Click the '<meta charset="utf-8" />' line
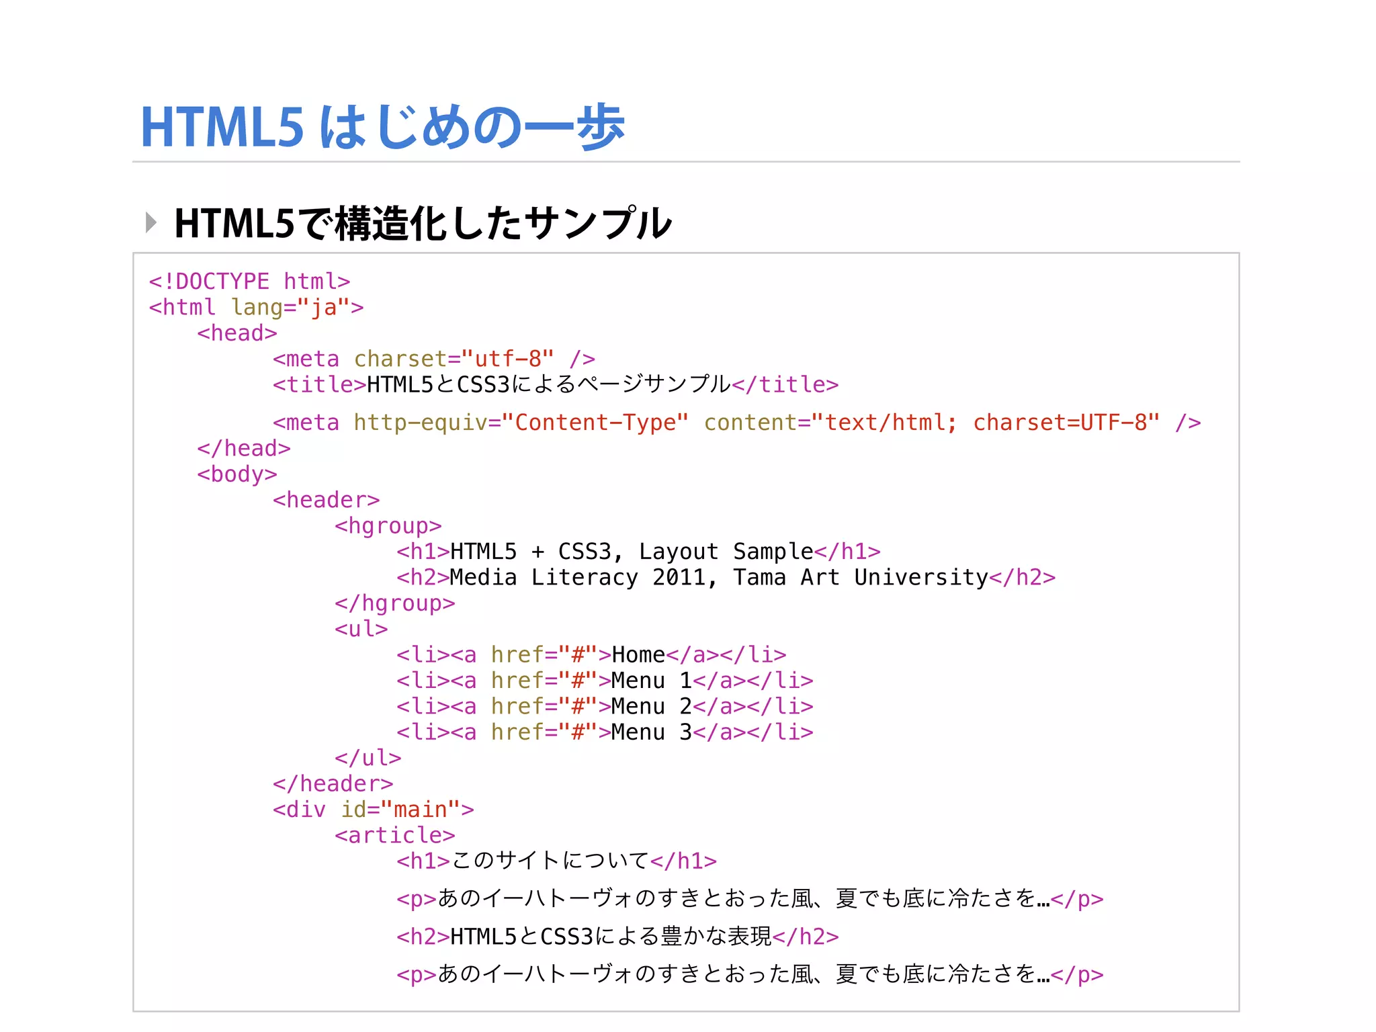 coord(434,359)
